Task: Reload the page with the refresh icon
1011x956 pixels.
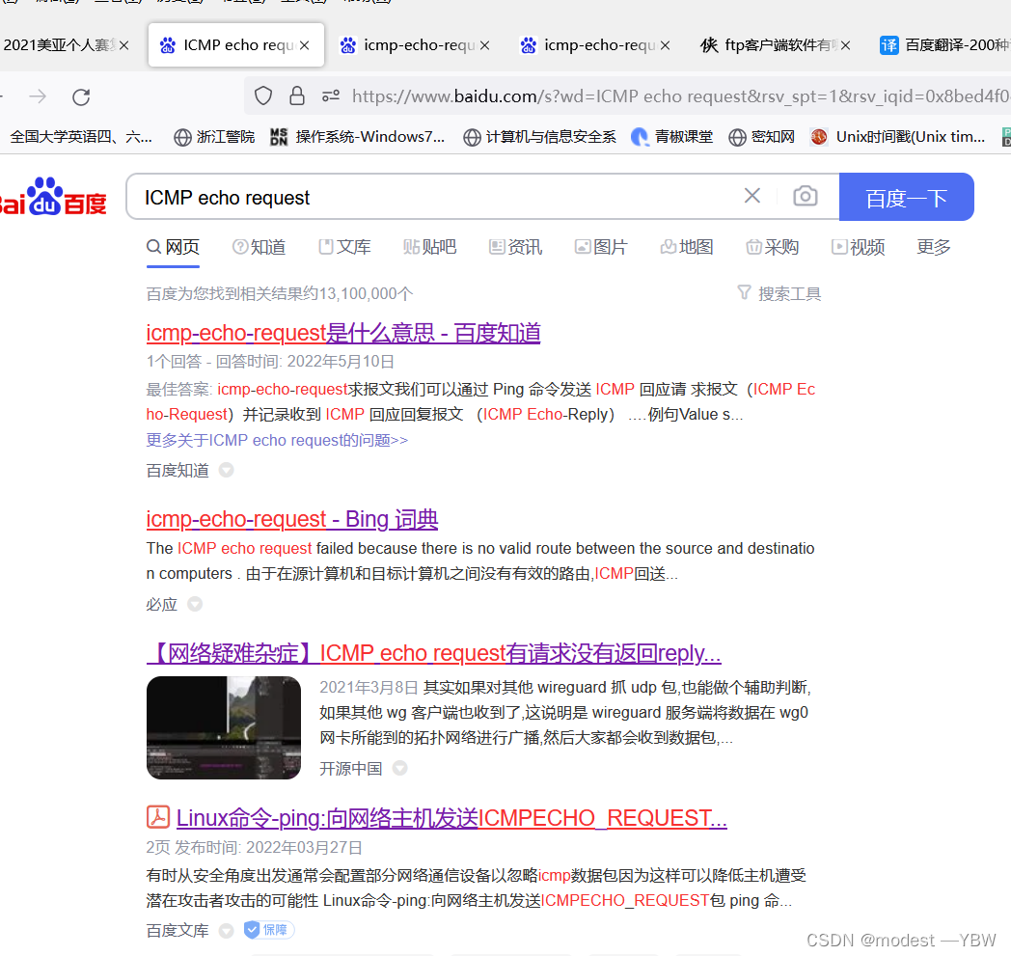Action: click(x=81, y=96)
